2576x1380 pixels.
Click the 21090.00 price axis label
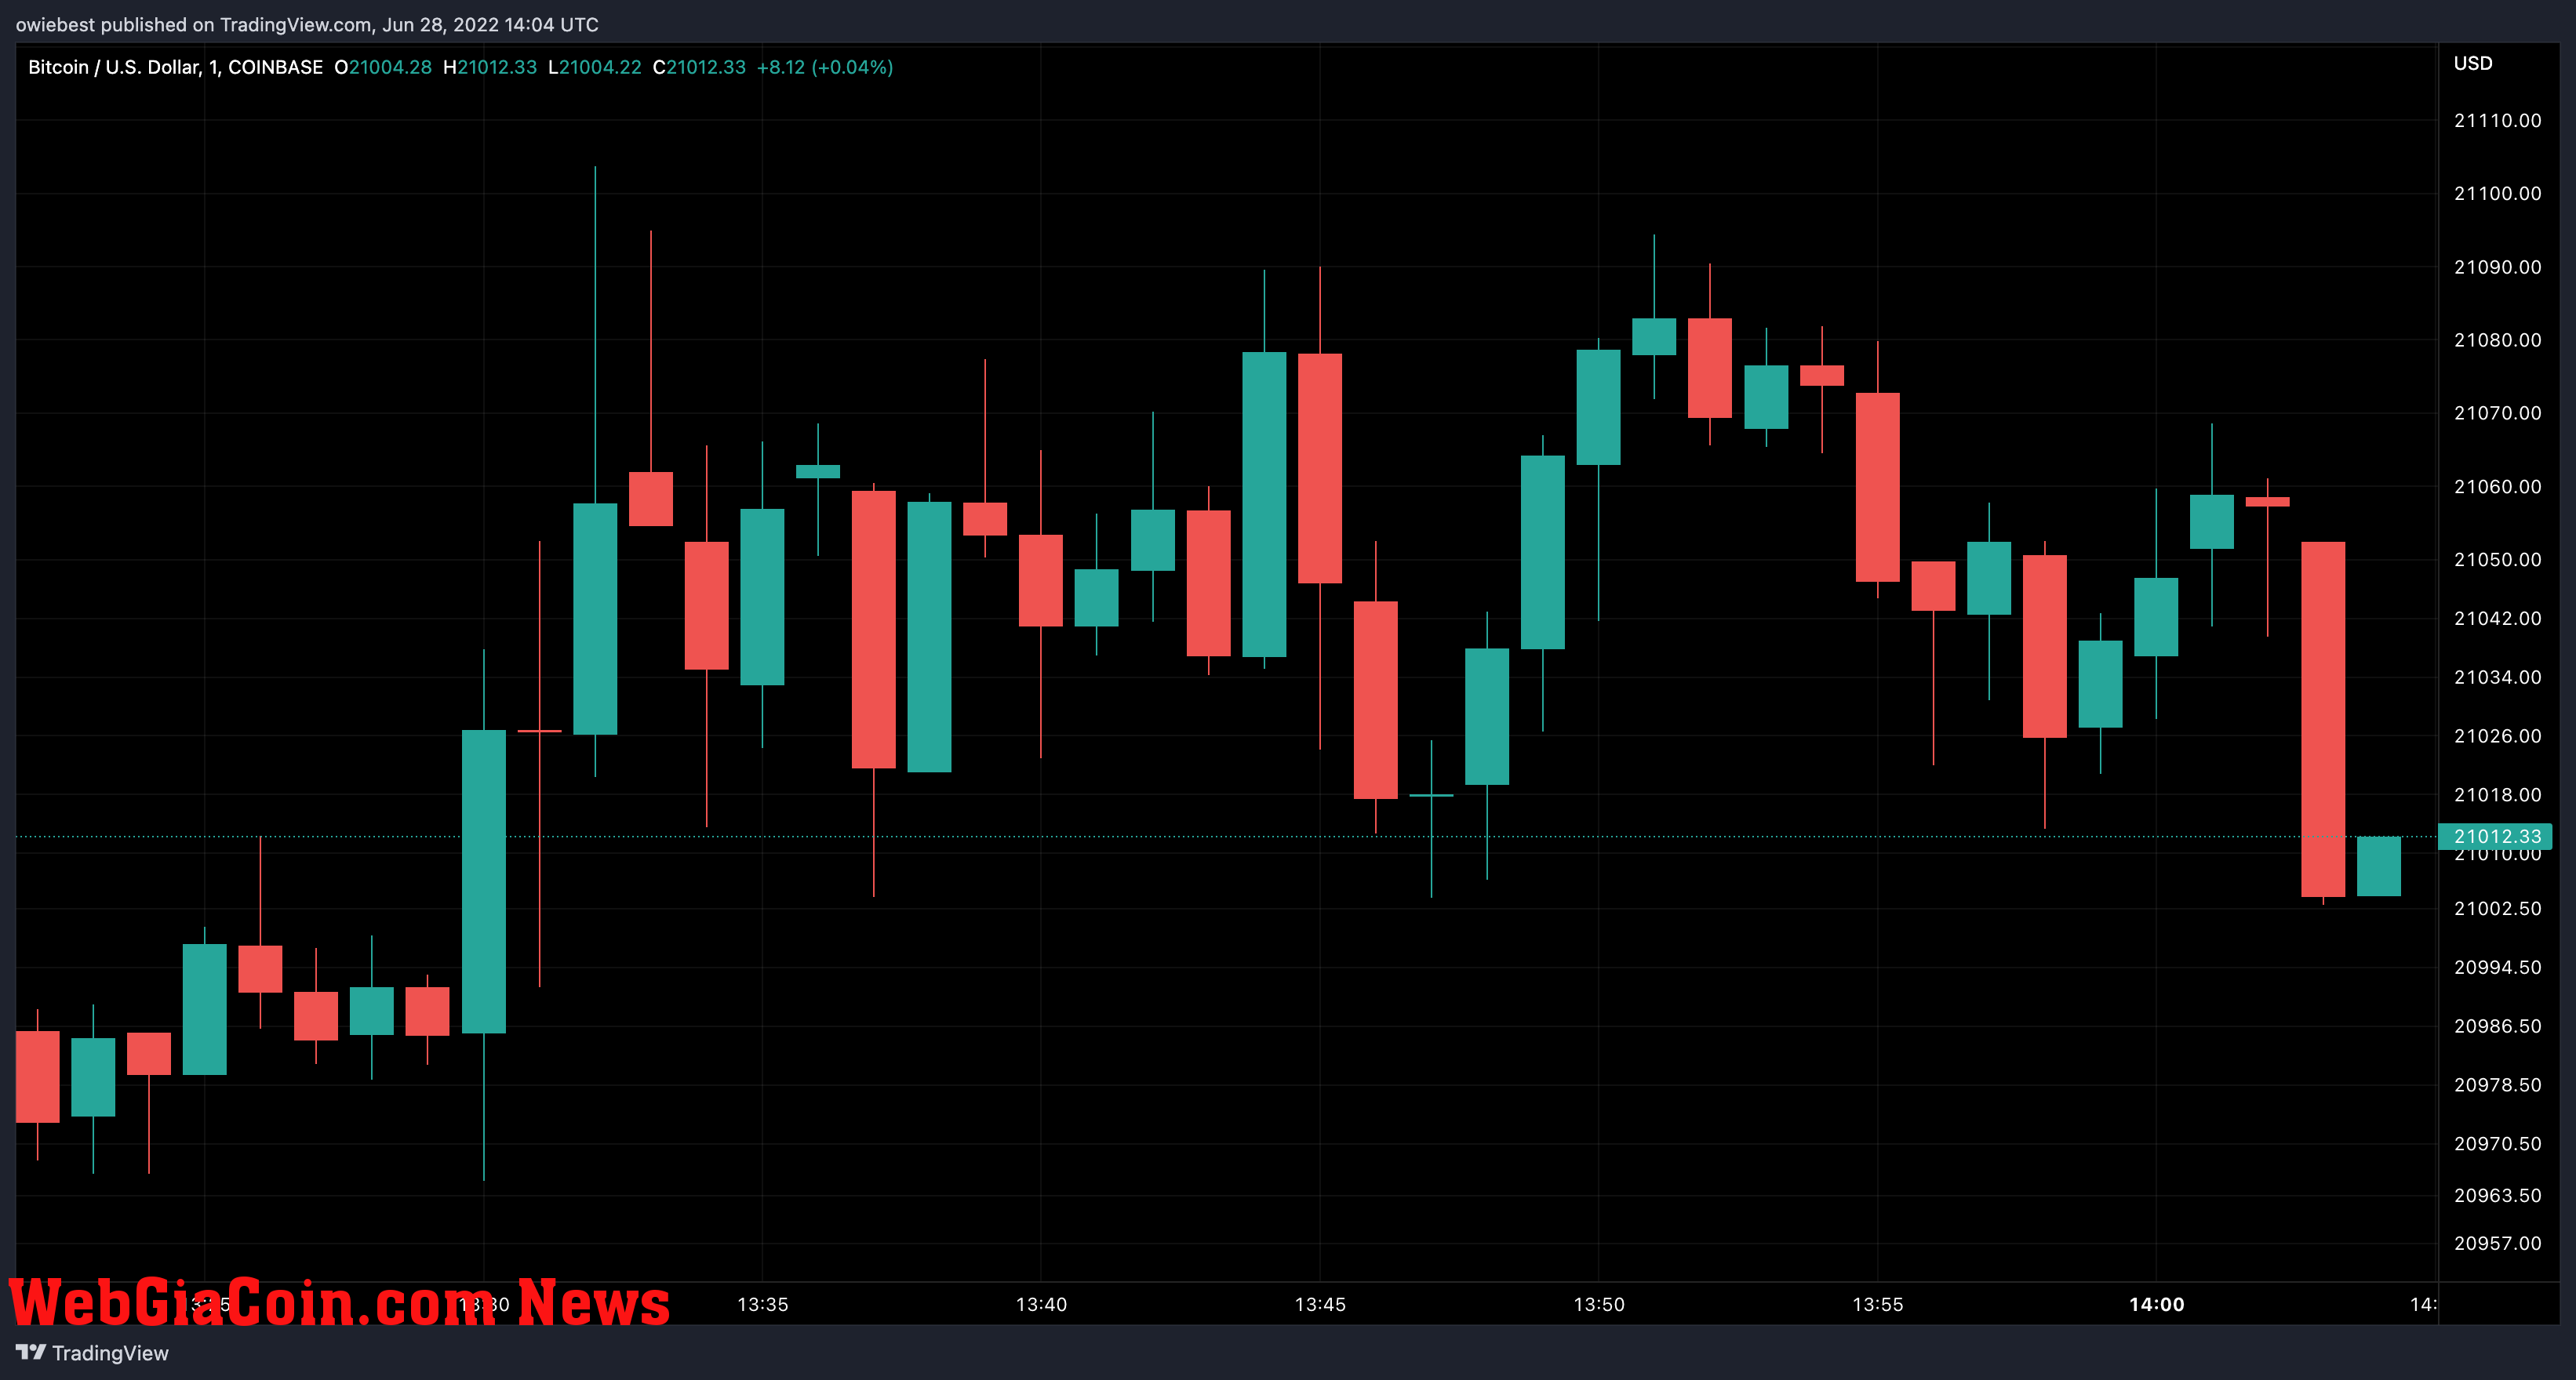click(x=2497, y=267)
